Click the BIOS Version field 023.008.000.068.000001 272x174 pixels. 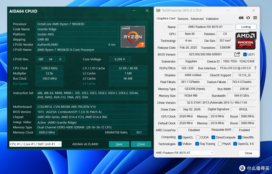point(205,54)
